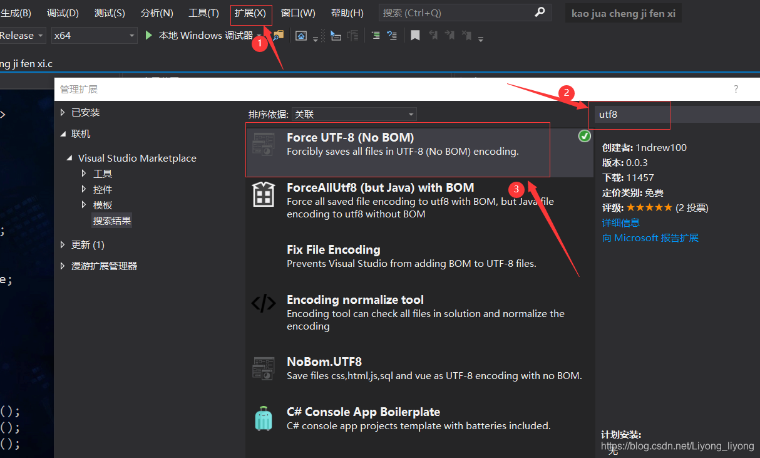The height and width of the screenshot is (458, 760).
Task: Open the bookmark toolbar overflow arrow
Action: tap(481, 38)
